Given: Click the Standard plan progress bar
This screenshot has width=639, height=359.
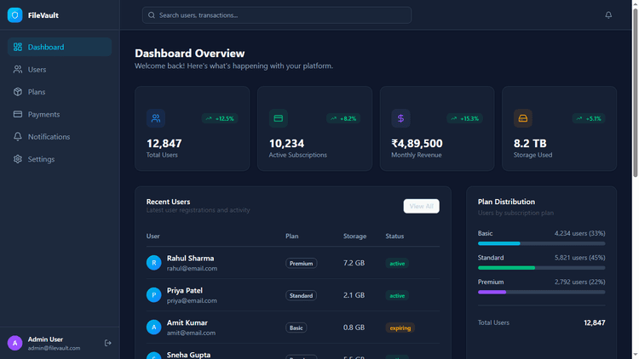Looking at the screenshot, I should pyautogui.click(x=541, y=267).
